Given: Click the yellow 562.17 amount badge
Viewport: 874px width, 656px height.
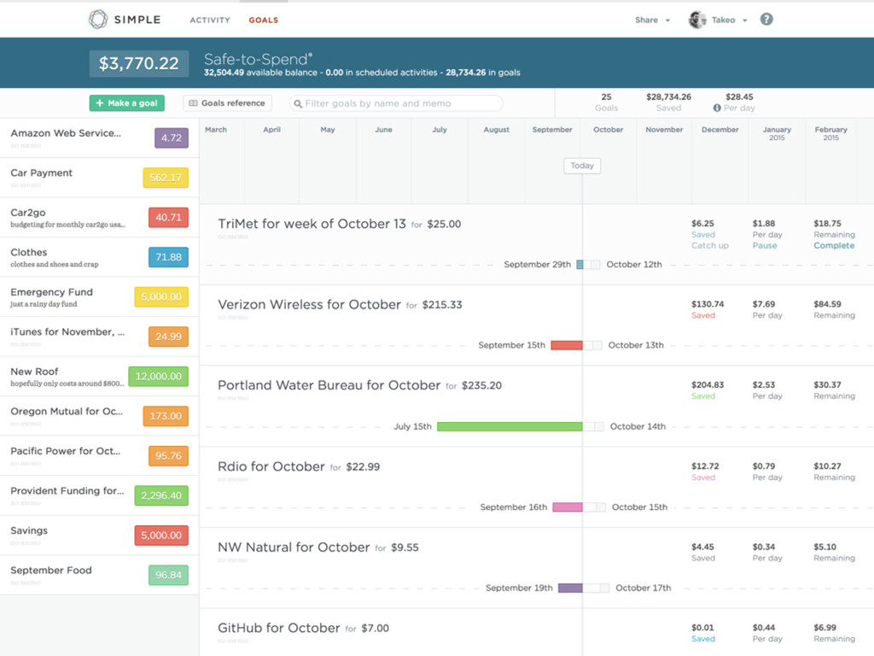Looking at the screenshot, I should [x=166, y=178].
